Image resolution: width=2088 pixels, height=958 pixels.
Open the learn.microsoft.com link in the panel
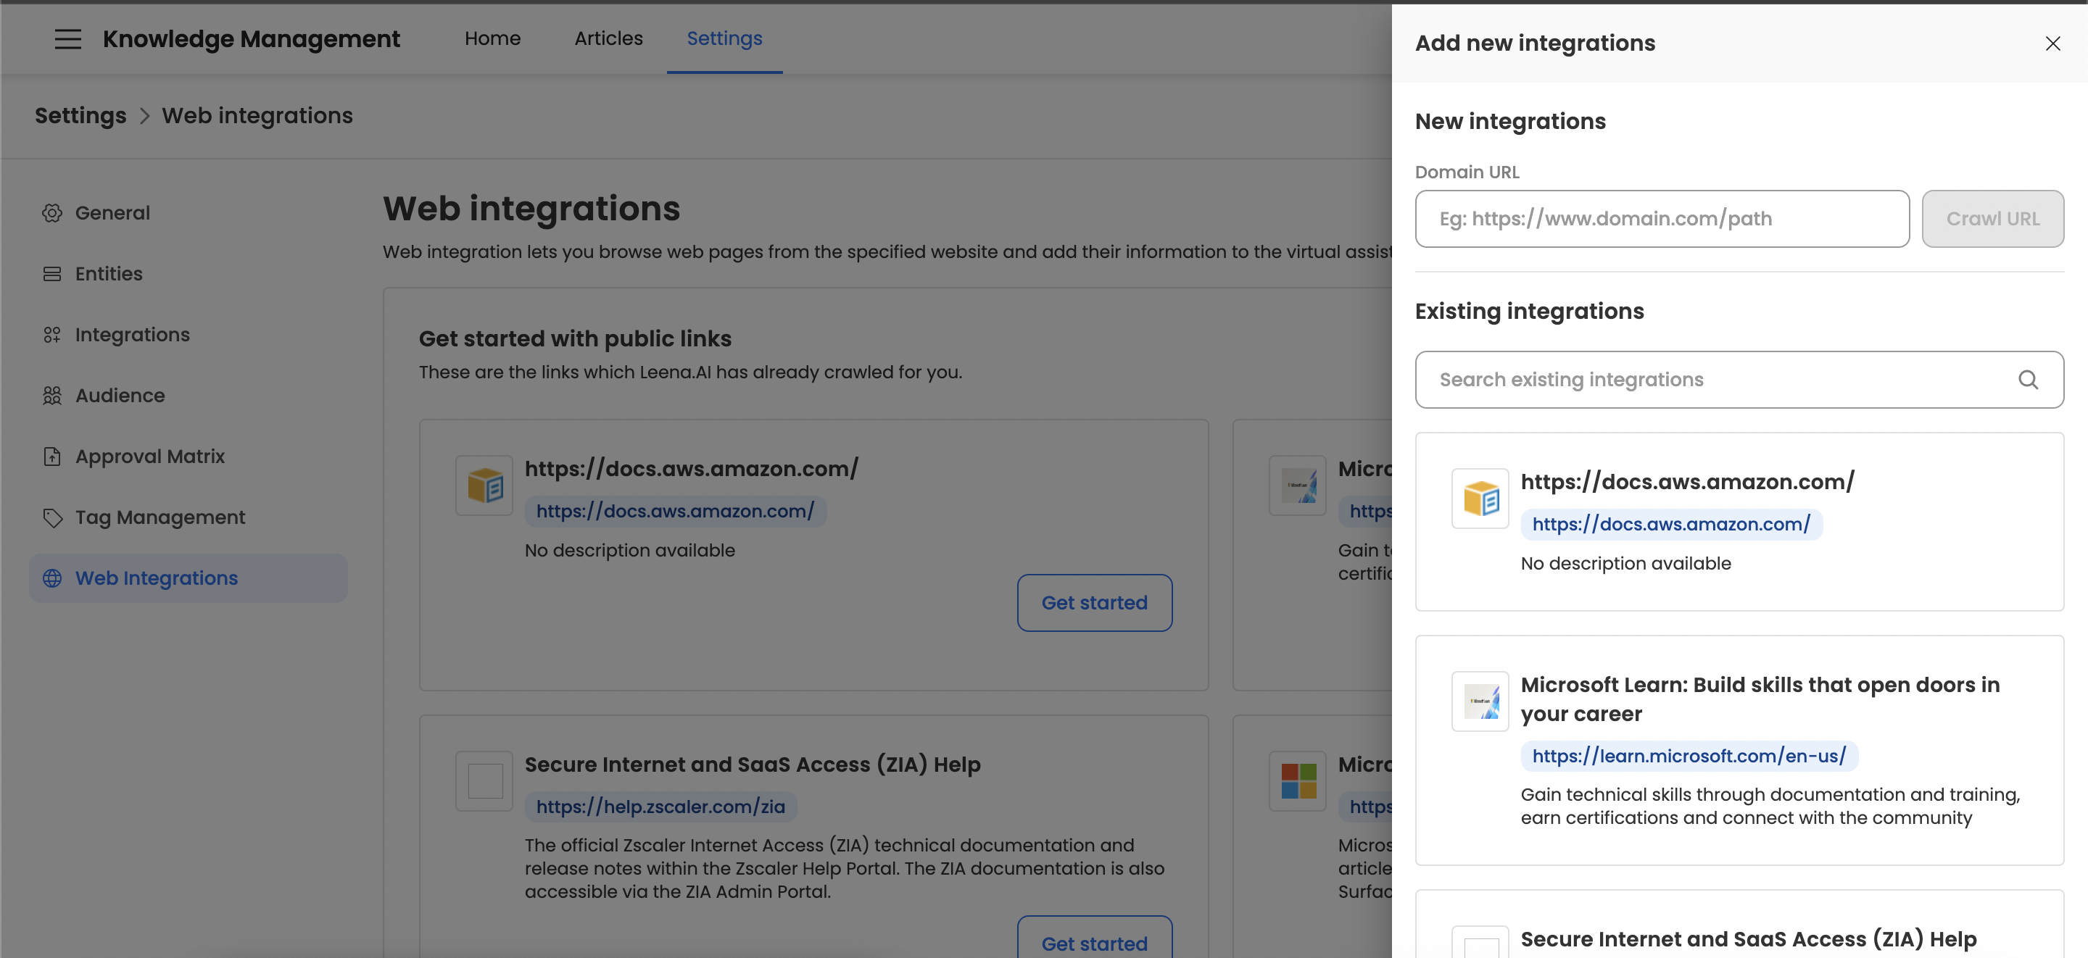(x=1689, y=757)
